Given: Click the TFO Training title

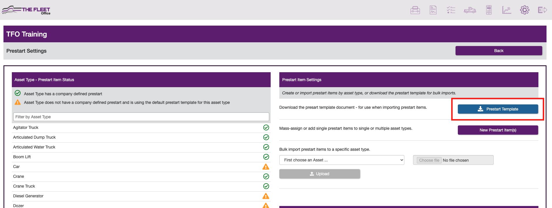Looking at the screenshot, I should (x=27, y=34).
